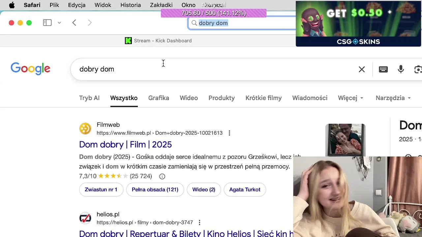Click the Filmweb source name
The image size is (422, 237).
point(108,125)
